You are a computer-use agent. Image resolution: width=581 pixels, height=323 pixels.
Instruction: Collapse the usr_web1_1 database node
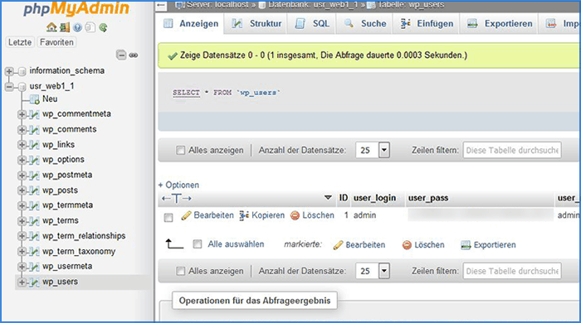[x=9, y=87]
